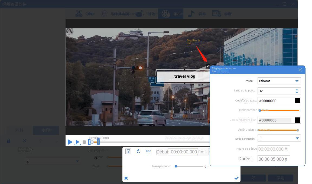The width and height of the screenshot is (312, 184).
Task: Click the rotate refresh icon in the text toolbar
Action: click(x=138, y=151)
